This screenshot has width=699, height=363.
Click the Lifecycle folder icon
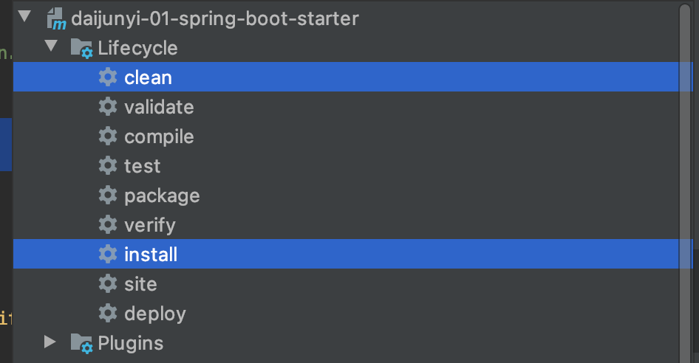(81, 48)
